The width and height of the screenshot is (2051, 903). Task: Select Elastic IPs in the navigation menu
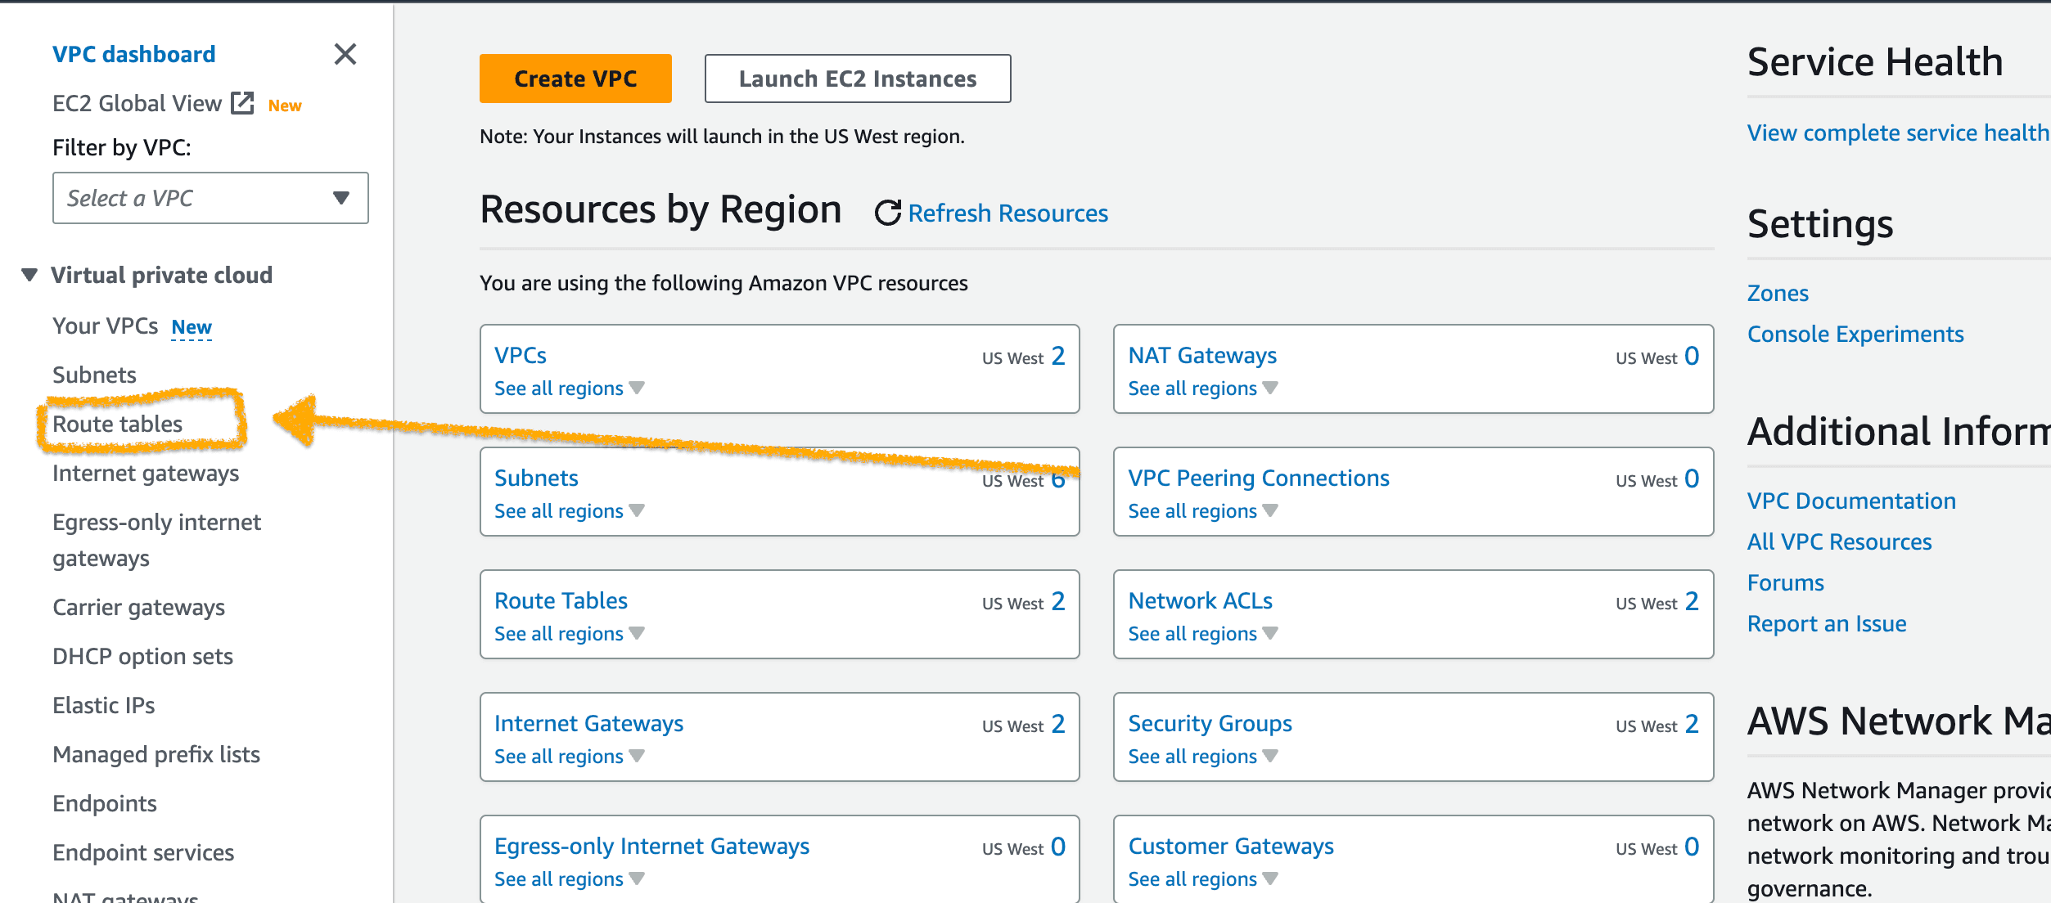point(104,705)
